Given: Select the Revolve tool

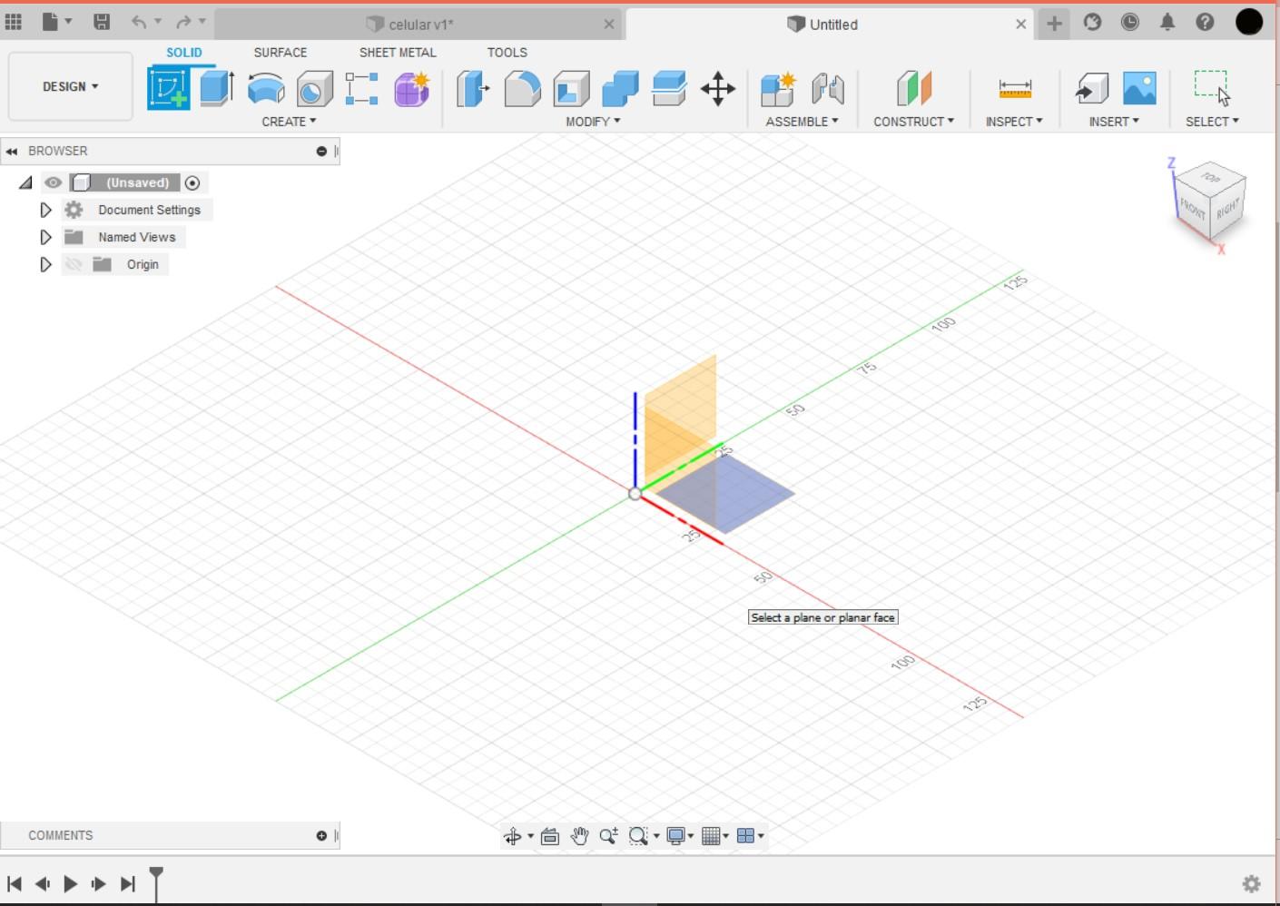Looking at the screenshot, I should 266,89.
